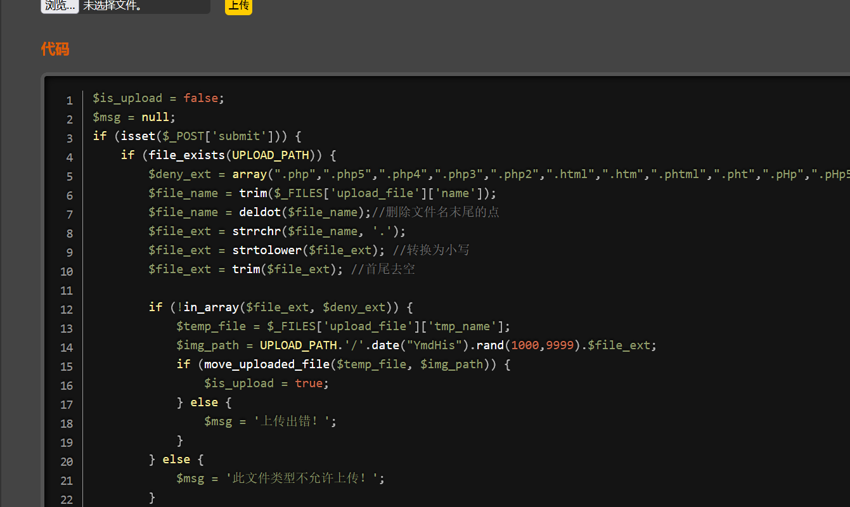Click the $deny_ext array line
Screen dimensions: 850x507
[x=499, y=174]
